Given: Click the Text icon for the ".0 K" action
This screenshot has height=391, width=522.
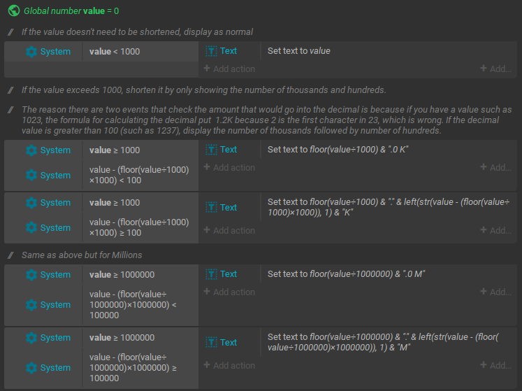Looking at the screenshot, I should (x=212, y=150).
